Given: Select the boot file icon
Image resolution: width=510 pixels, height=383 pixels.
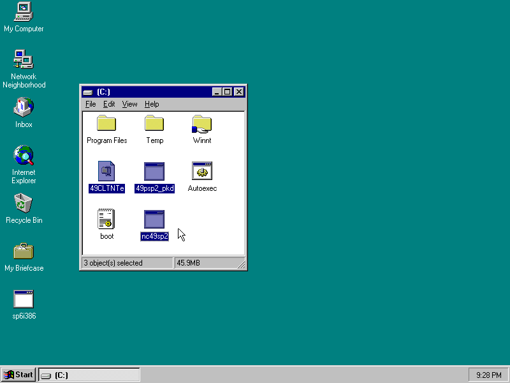Looking at the screenshot, I should tap(106, 219).
